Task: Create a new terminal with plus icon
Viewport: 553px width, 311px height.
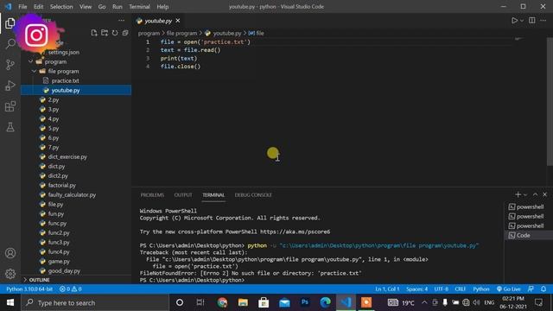Action: point(518,194)
